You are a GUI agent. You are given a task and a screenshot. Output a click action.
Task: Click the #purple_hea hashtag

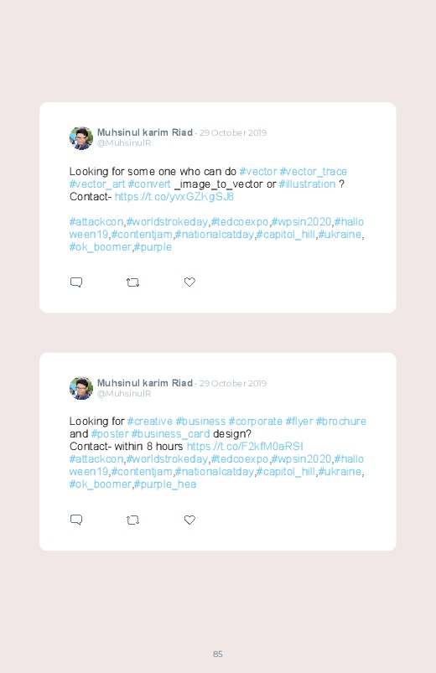coord(165,484)
